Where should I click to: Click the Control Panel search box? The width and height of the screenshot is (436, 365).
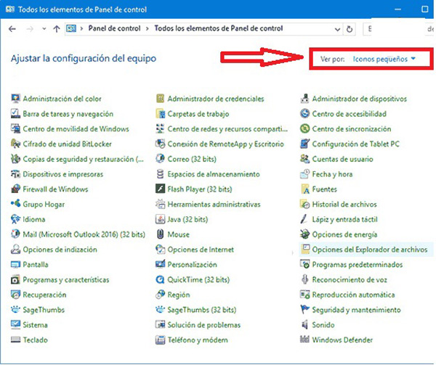(398, 29)
